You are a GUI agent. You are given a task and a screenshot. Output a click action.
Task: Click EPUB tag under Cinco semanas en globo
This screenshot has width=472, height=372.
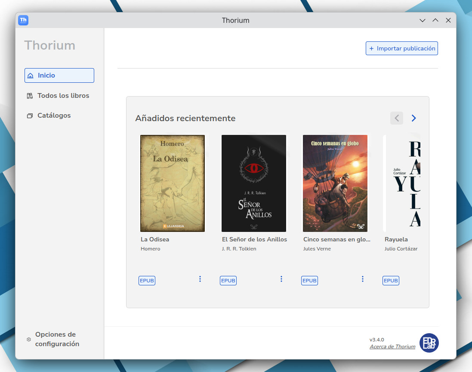[x=309, y=281]
